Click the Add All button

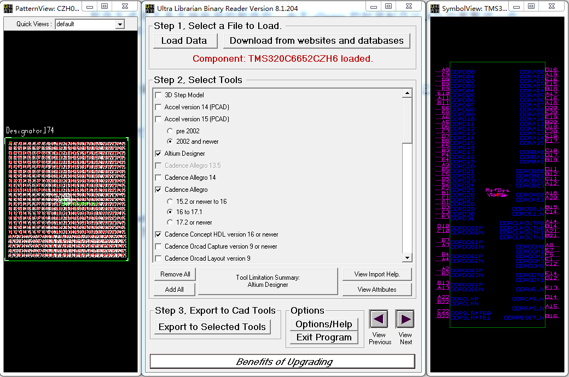[x=175, y=289]
